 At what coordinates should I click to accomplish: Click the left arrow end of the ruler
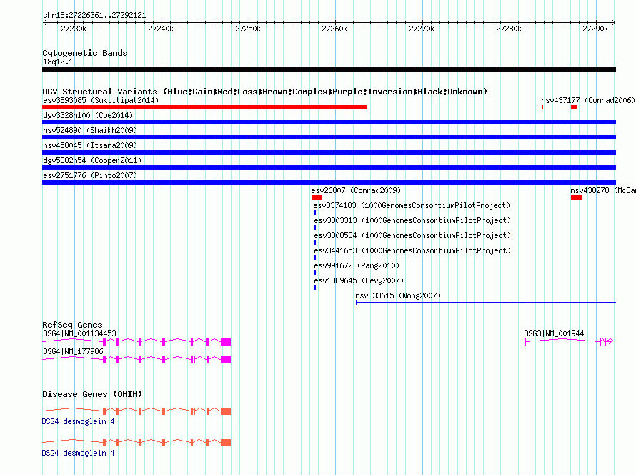coord(44,22)
